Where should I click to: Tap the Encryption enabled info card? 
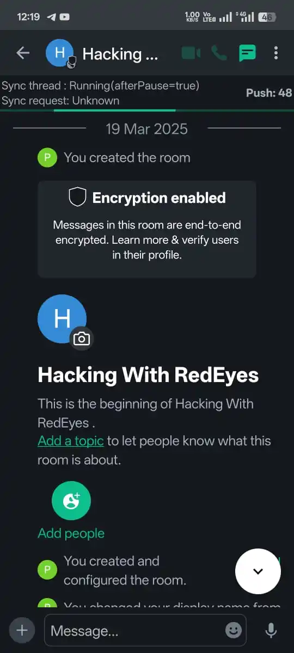(x=147, y=229)
